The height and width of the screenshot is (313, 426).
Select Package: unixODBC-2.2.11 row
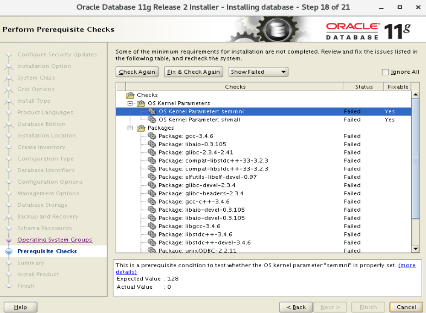click(x=264, y=250)
